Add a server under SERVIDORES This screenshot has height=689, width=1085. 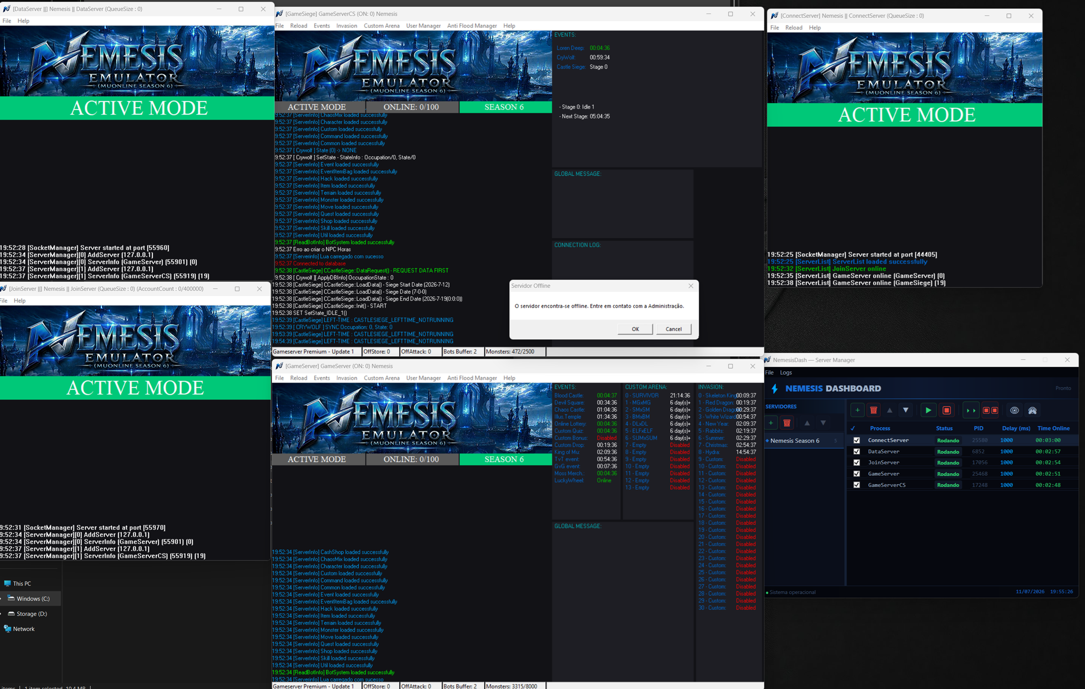(771, 423)
